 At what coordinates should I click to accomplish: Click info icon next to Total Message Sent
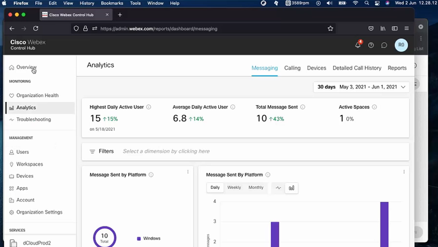[303, 107]
